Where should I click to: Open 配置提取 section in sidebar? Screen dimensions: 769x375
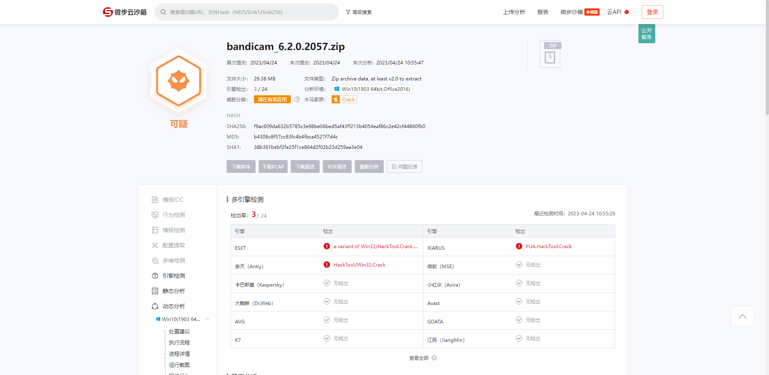point(174,245)
